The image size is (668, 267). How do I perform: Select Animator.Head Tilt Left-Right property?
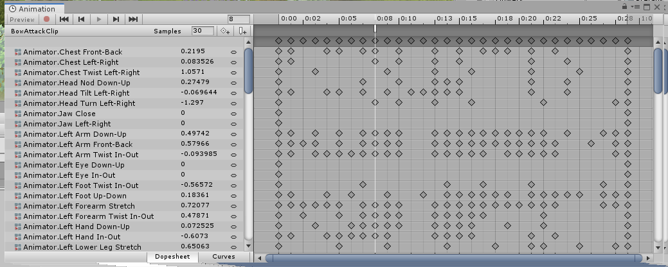[x=77, y=92]
